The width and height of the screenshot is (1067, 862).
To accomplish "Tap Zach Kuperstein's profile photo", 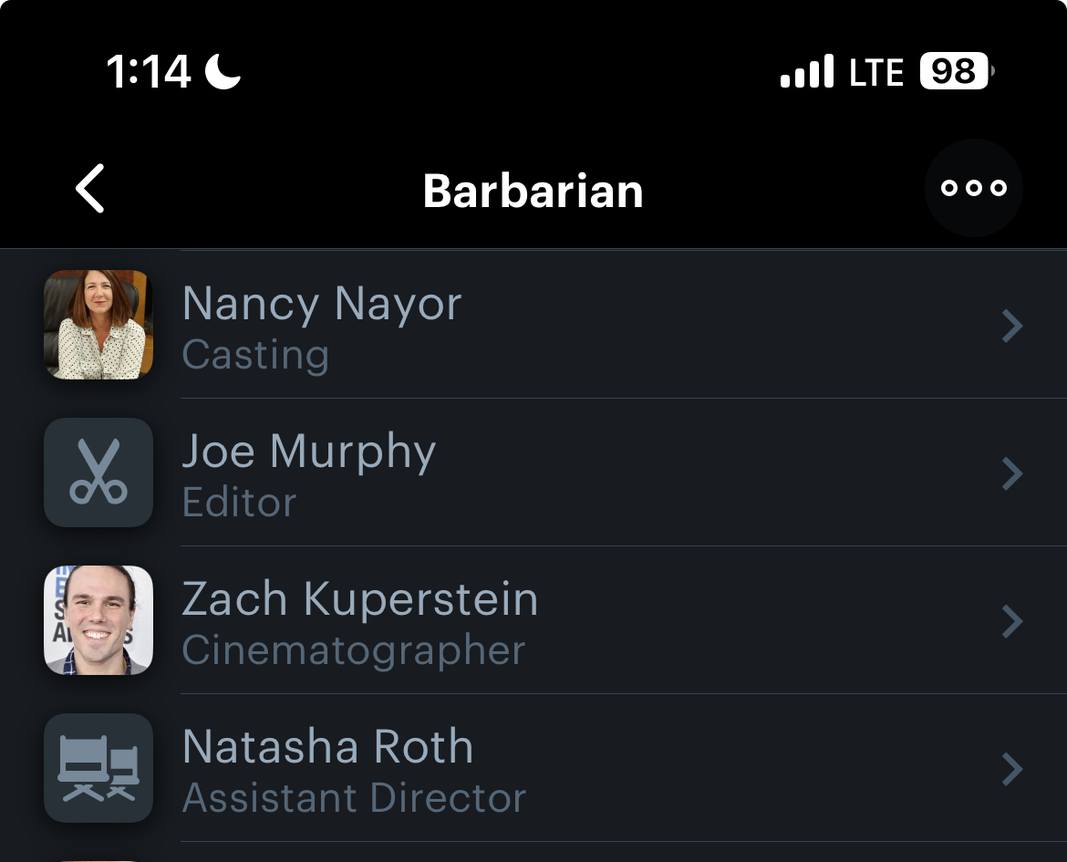I will click(x=98, y=620).
